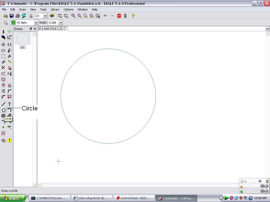
Task: Open the Errors yellow exclamation icon
Action: 9,140
